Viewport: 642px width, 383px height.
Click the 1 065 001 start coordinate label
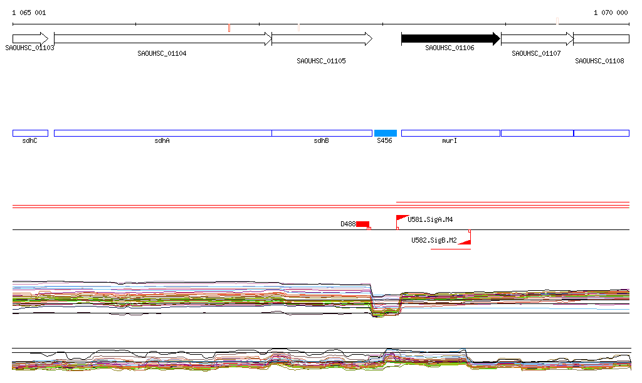[29, 13]
